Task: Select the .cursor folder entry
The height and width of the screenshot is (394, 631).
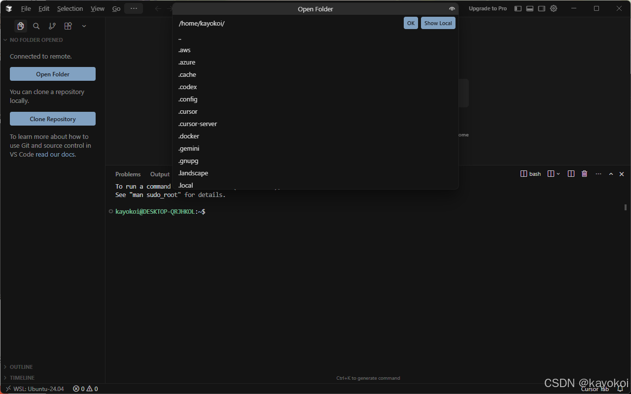Action: coord(315,112)
